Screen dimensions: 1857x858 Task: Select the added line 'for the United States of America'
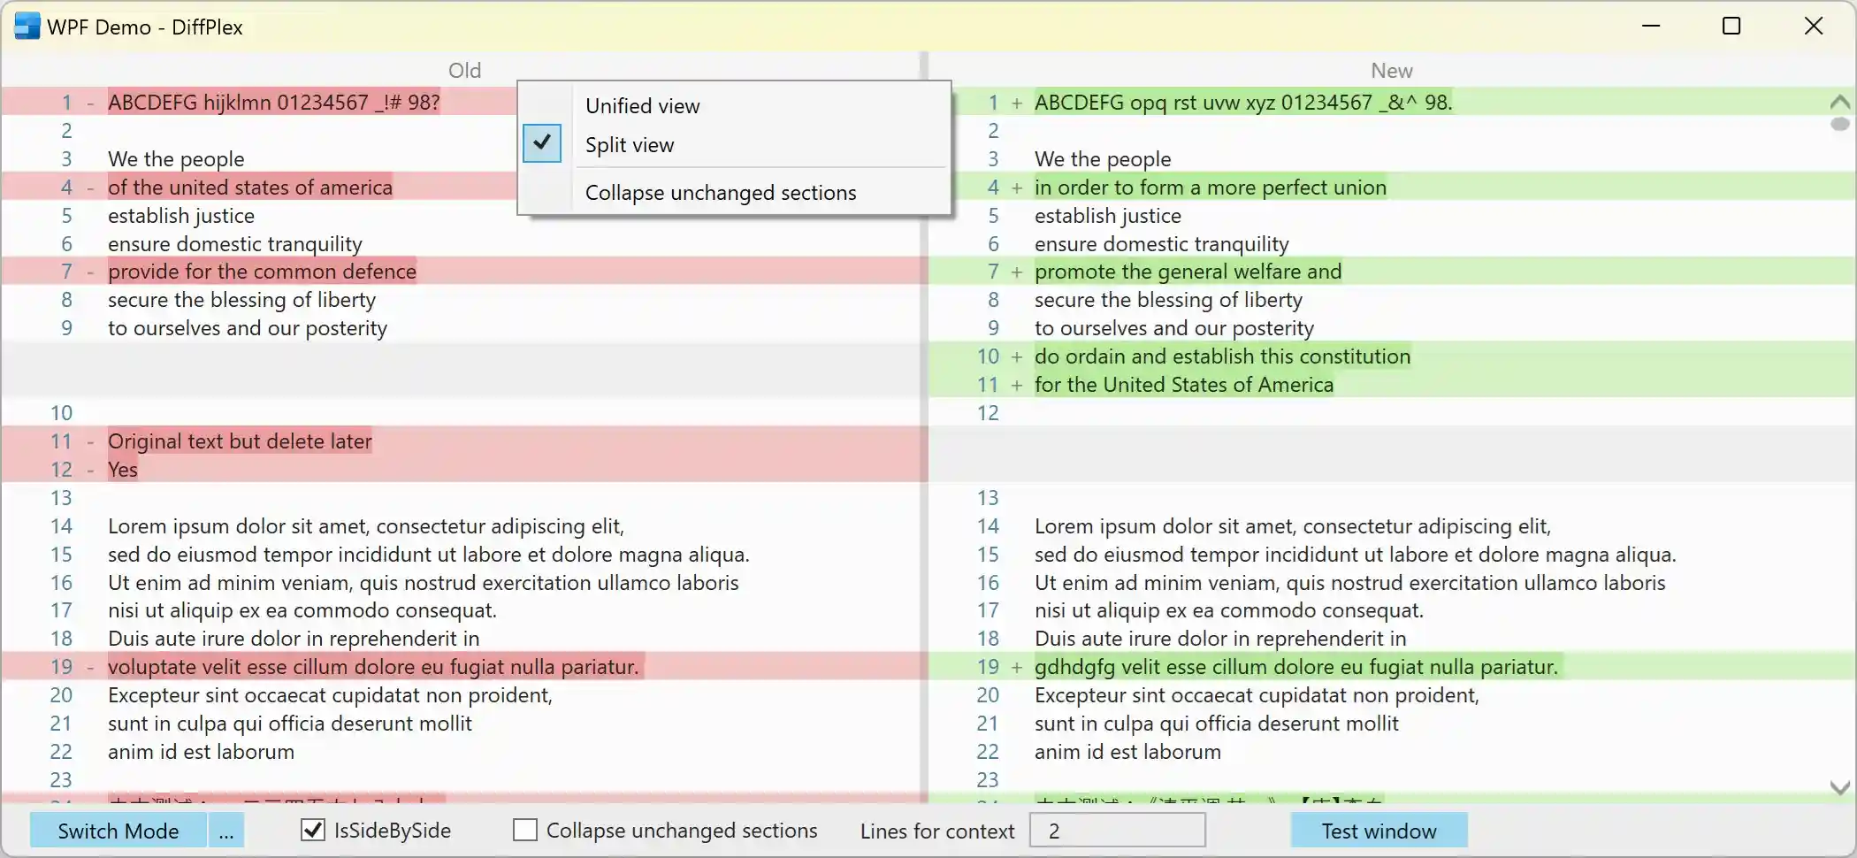1185,384
